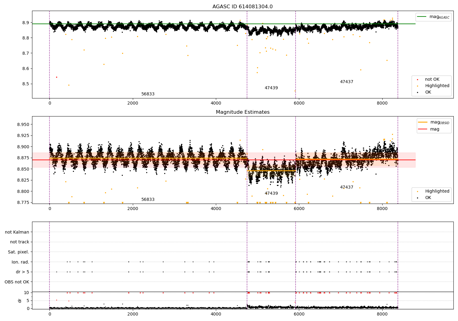The image size is (458, 321).
Task: Click y-axis tick 8.950
Action: click(23, 125)
